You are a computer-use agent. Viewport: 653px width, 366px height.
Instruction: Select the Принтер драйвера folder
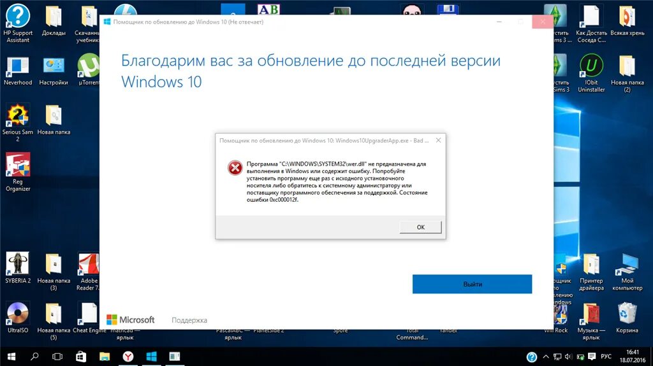pyautogui.click(x=591, y=272)
